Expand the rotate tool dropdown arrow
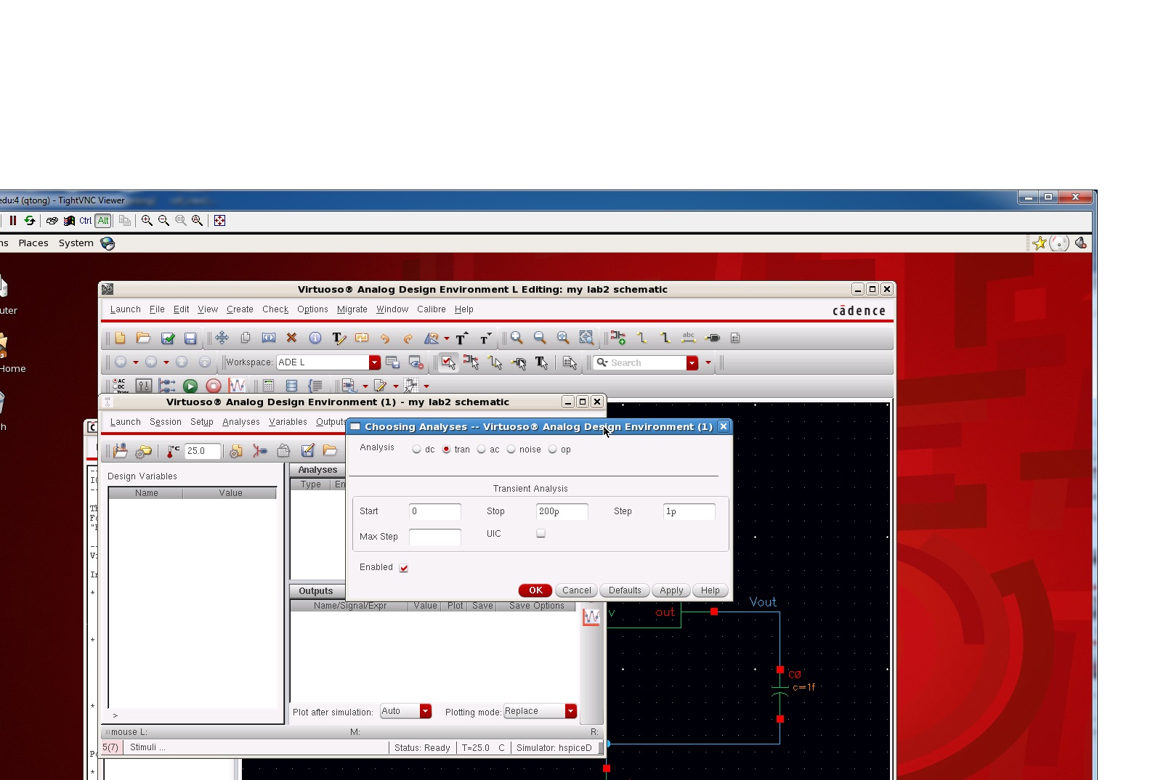Screen dimensions: 1174x780 pyautogui.click(x=447, y=338)
